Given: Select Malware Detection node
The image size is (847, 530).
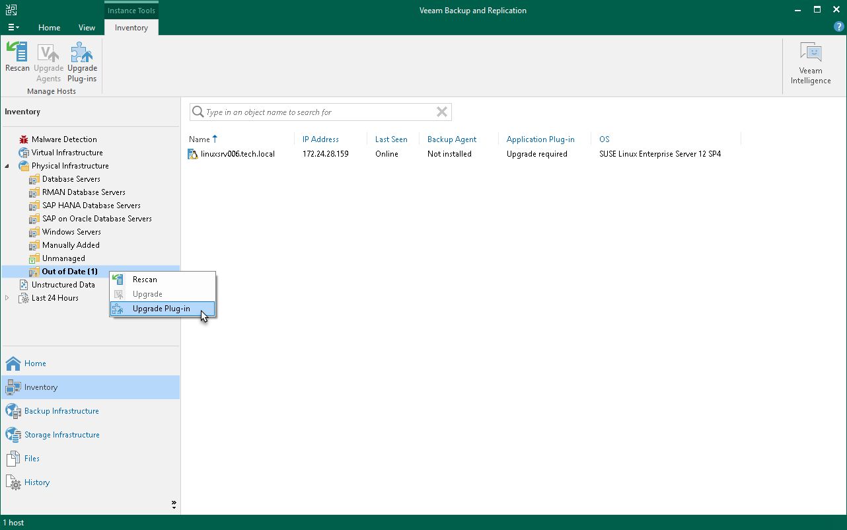Looking at the screenshot, I should pos(64,139).
